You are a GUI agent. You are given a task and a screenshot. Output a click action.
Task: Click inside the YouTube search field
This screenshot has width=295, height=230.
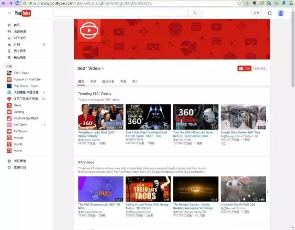pos(120,13)
